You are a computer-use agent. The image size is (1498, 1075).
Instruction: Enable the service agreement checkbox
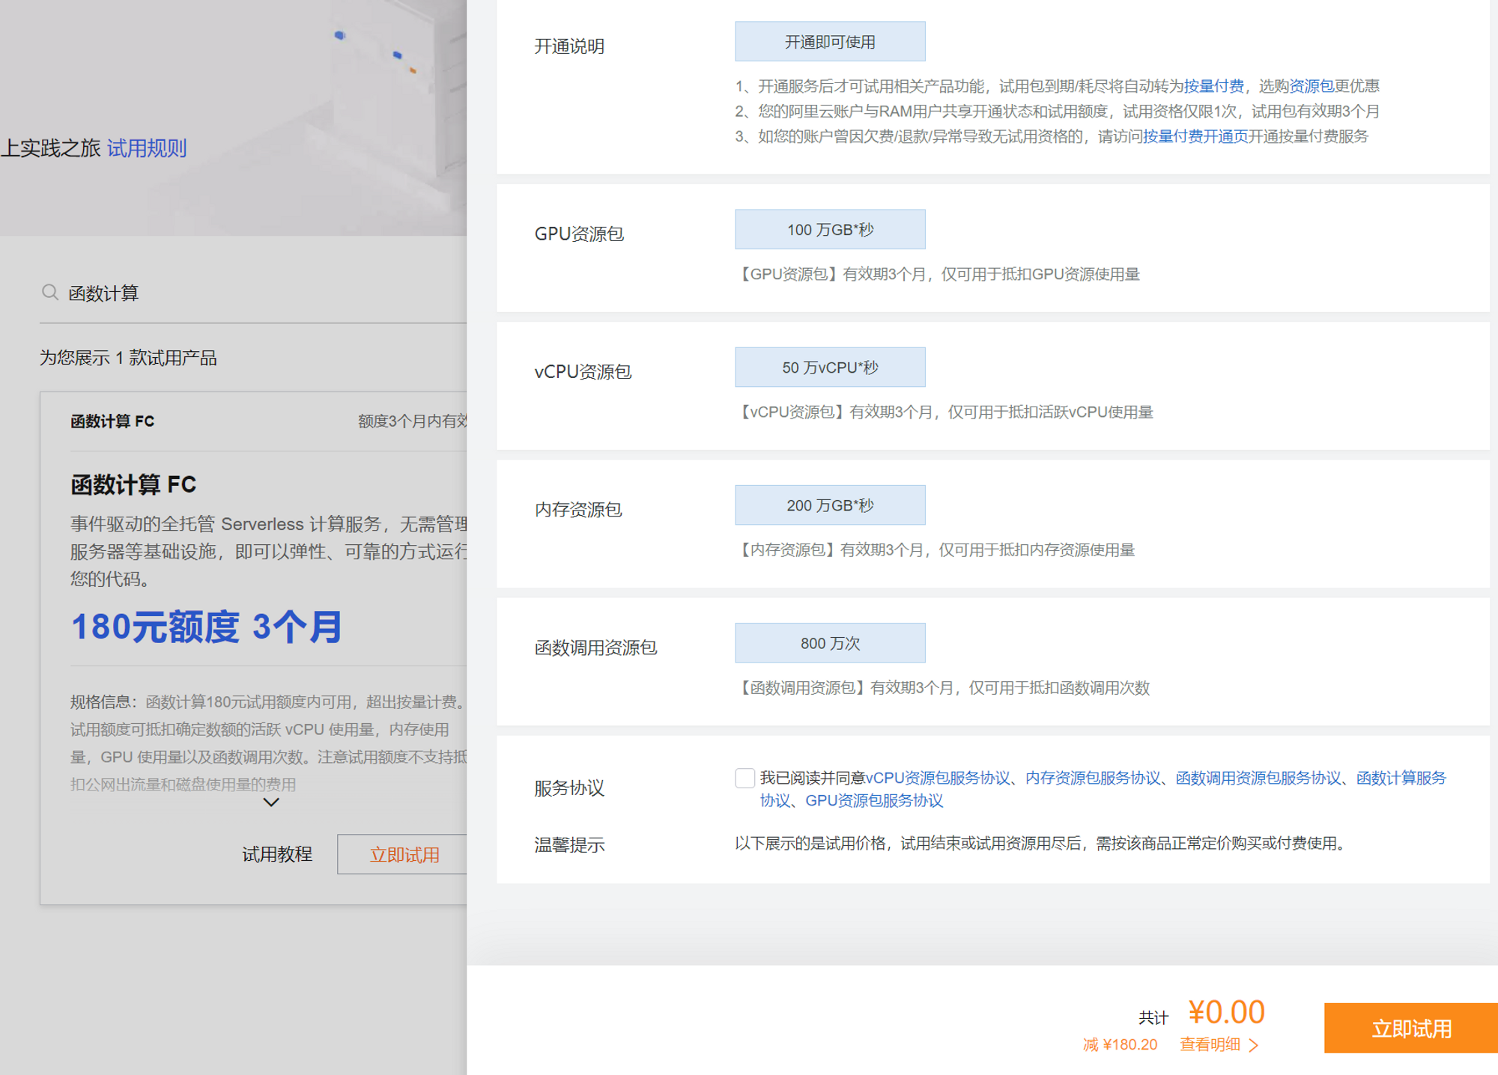tap(744, 779)
